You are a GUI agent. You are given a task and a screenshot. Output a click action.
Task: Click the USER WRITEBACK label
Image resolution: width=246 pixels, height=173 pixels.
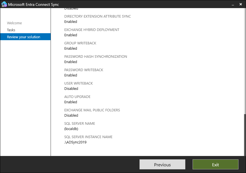tap(79, 83)
